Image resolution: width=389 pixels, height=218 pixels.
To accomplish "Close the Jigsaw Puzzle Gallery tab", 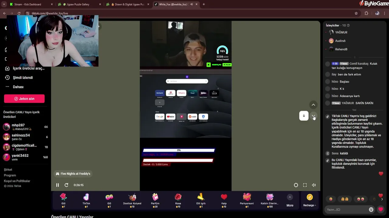I will tap(100, 4).
